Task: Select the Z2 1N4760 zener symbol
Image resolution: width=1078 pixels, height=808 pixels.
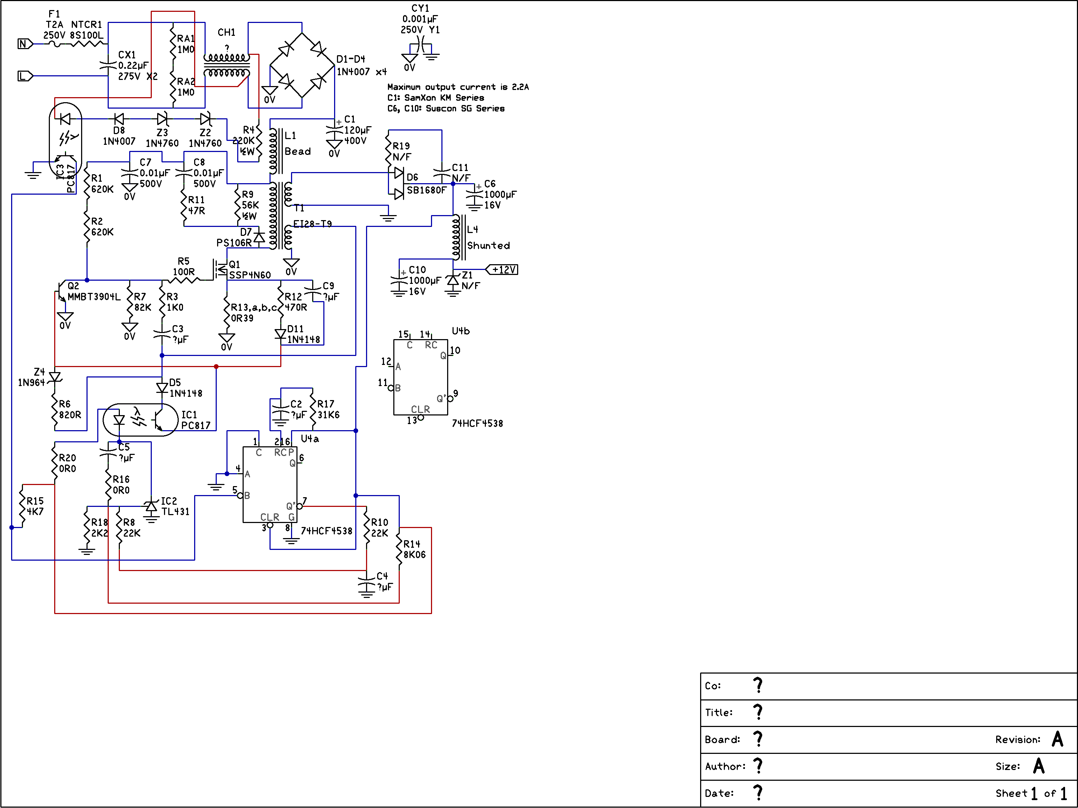Action: 205,119
